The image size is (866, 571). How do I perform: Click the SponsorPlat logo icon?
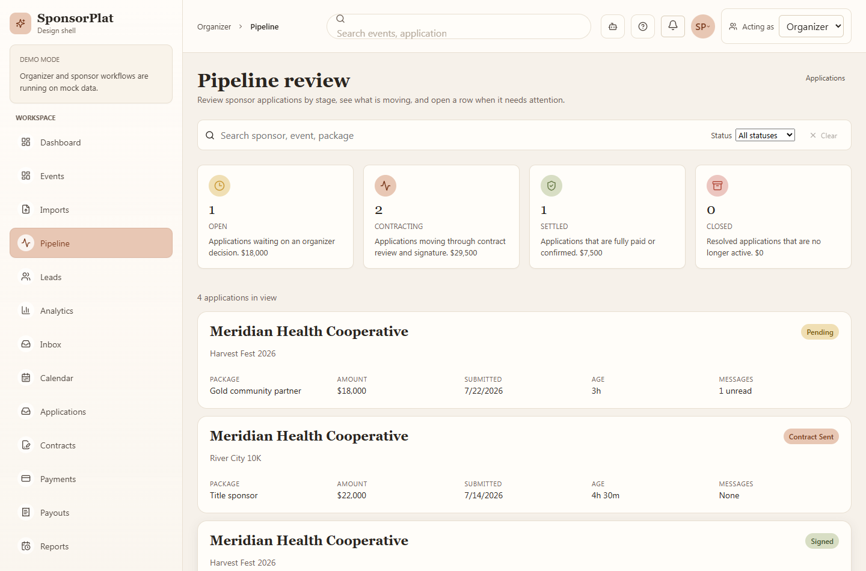point(20,23)
